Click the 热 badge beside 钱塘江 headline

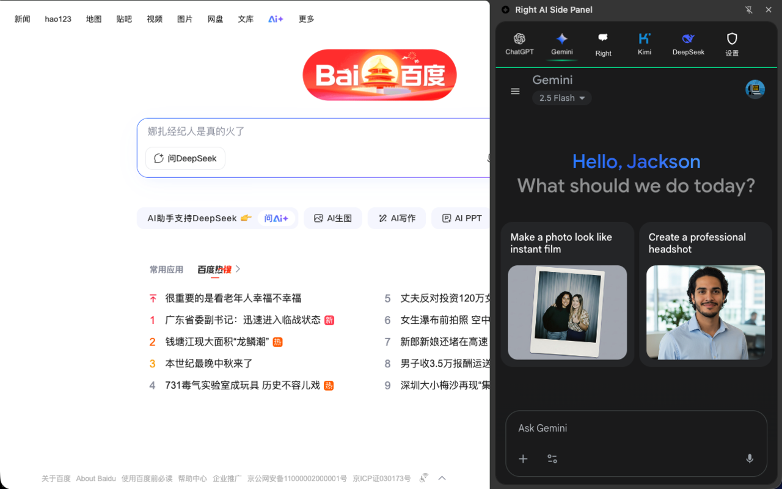[x=277, y=342]
